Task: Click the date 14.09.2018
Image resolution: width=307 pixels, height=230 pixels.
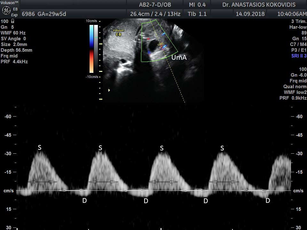Action: tap(250, 14)
